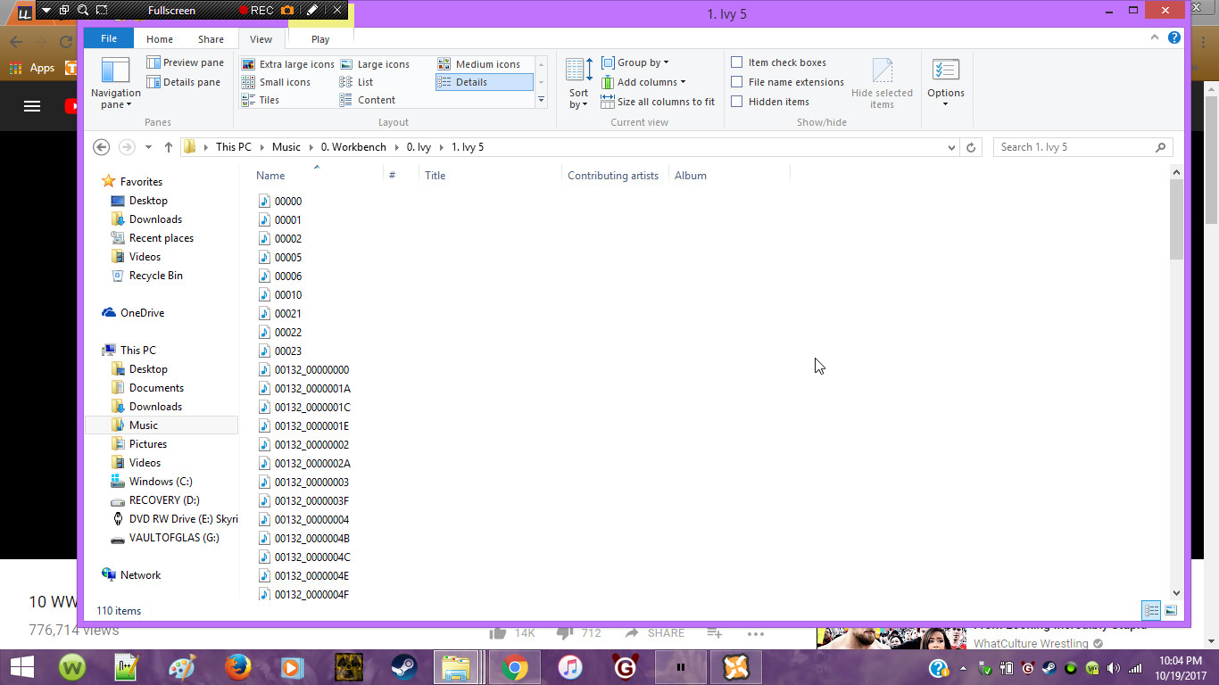The height and width of the screenshot is (685, 1219).
Task: Switch to Small icons layout
Action: click(276, 82)
